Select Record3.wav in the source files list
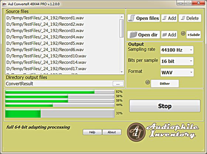Screen dimensions: 207x154 (45, 31)
